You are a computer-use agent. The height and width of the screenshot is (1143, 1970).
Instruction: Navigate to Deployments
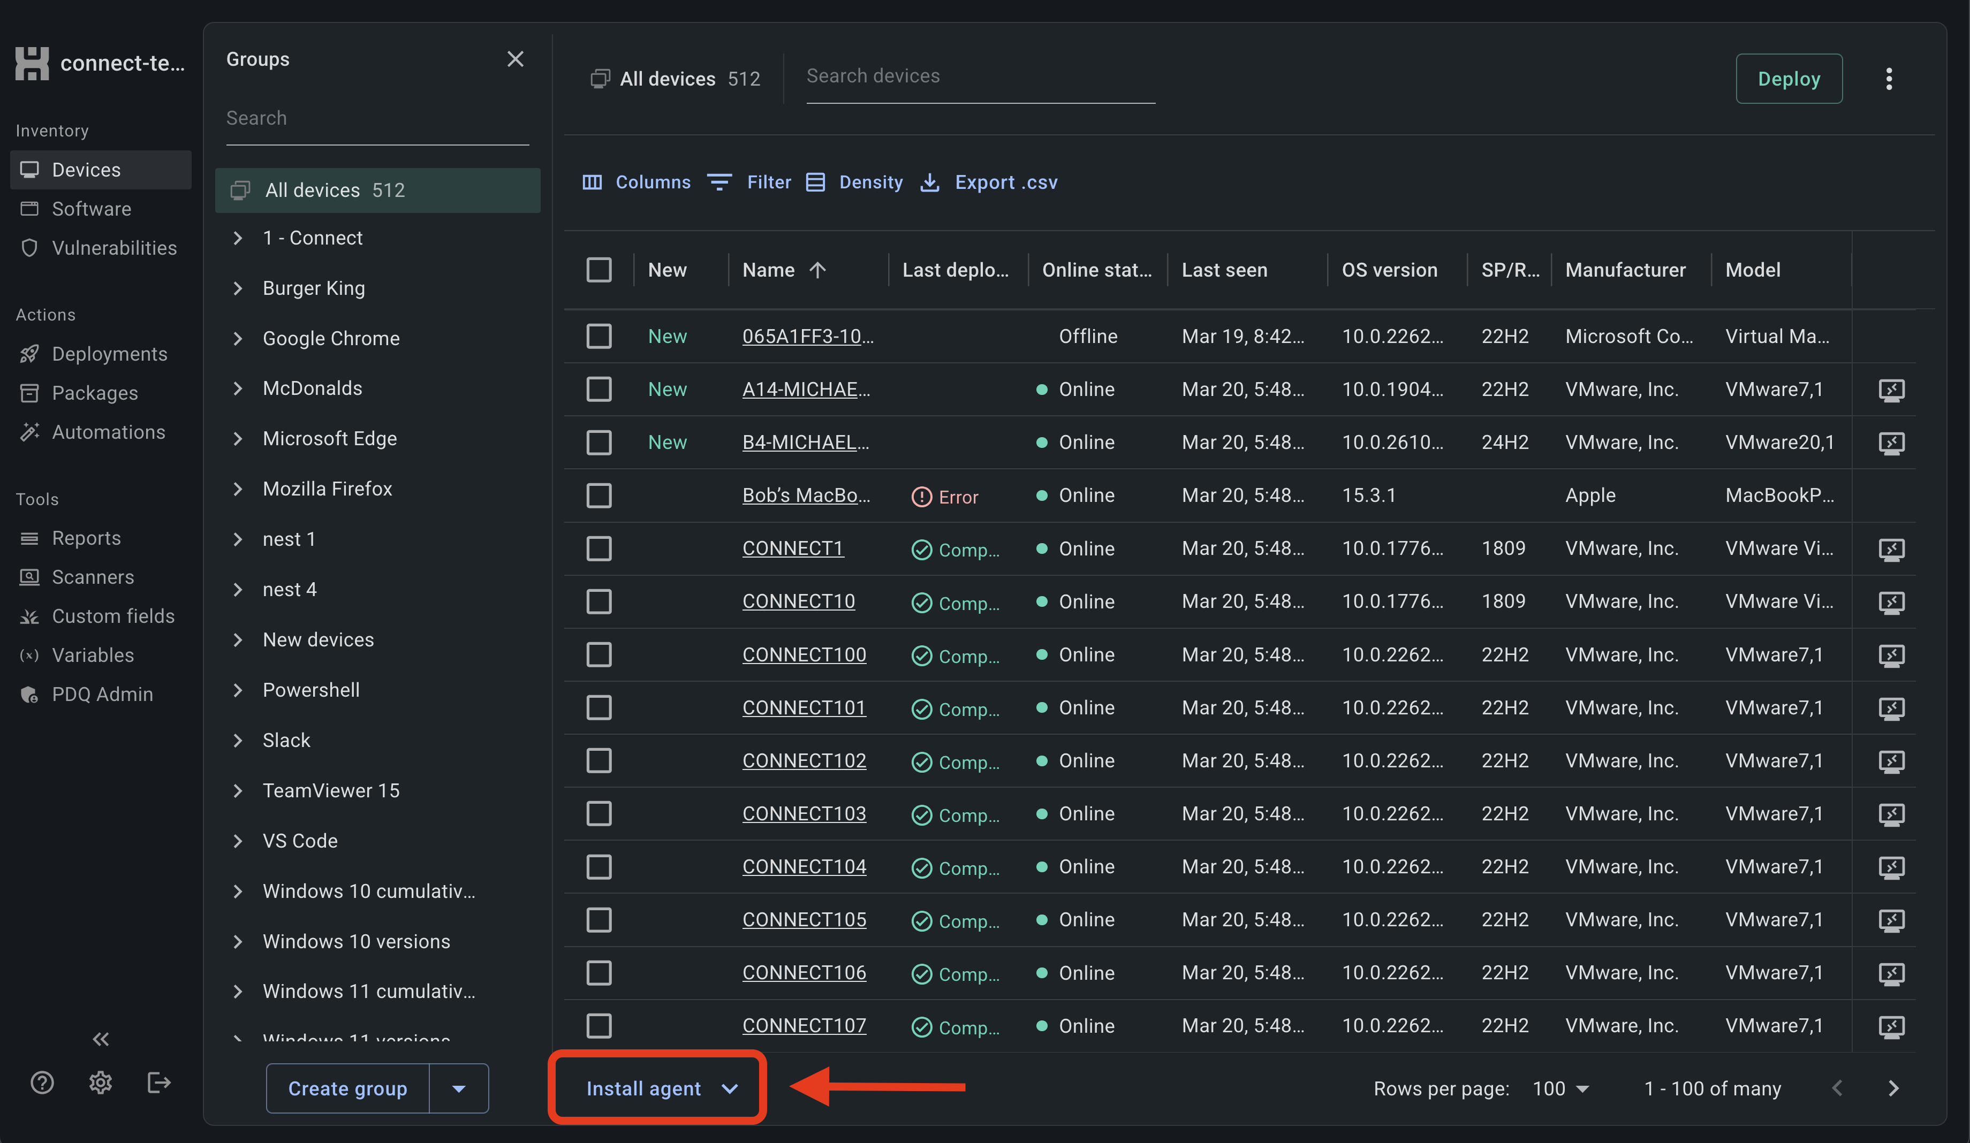click(x=101, y=354)
